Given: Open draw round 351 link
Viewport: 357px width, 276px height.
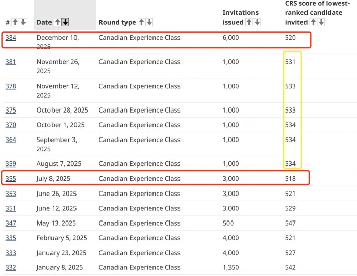Looking at the screenshot, I should (11, 208).
